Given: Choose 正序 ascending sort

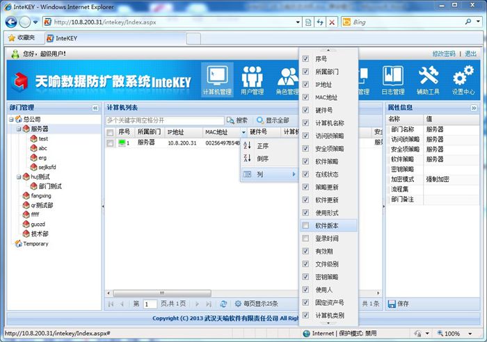Looking at the screenshot, I should pos(269,146).
